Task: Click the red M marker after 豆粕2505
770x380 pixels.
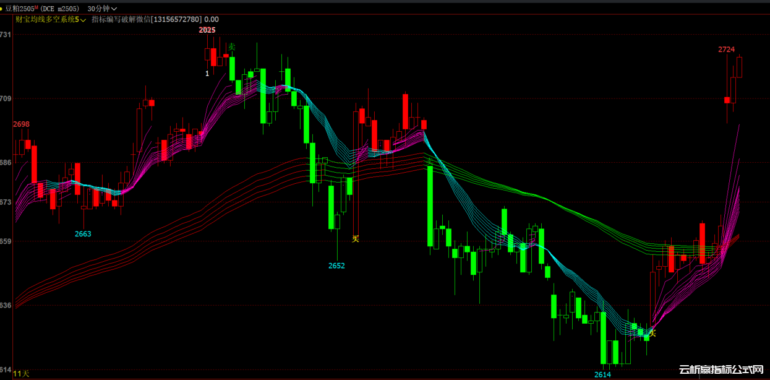Action: [36, 7]
